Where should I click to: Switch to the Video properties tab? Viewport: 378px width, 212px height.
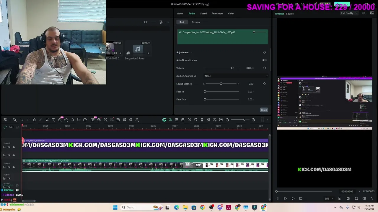180,14
